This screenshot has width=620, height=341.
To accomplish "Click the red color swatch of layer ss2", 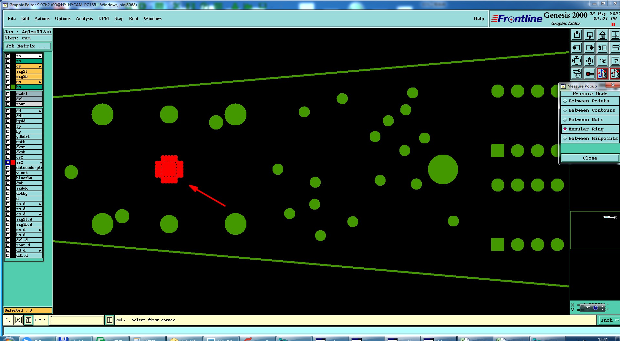I will [x=13, y=162].
